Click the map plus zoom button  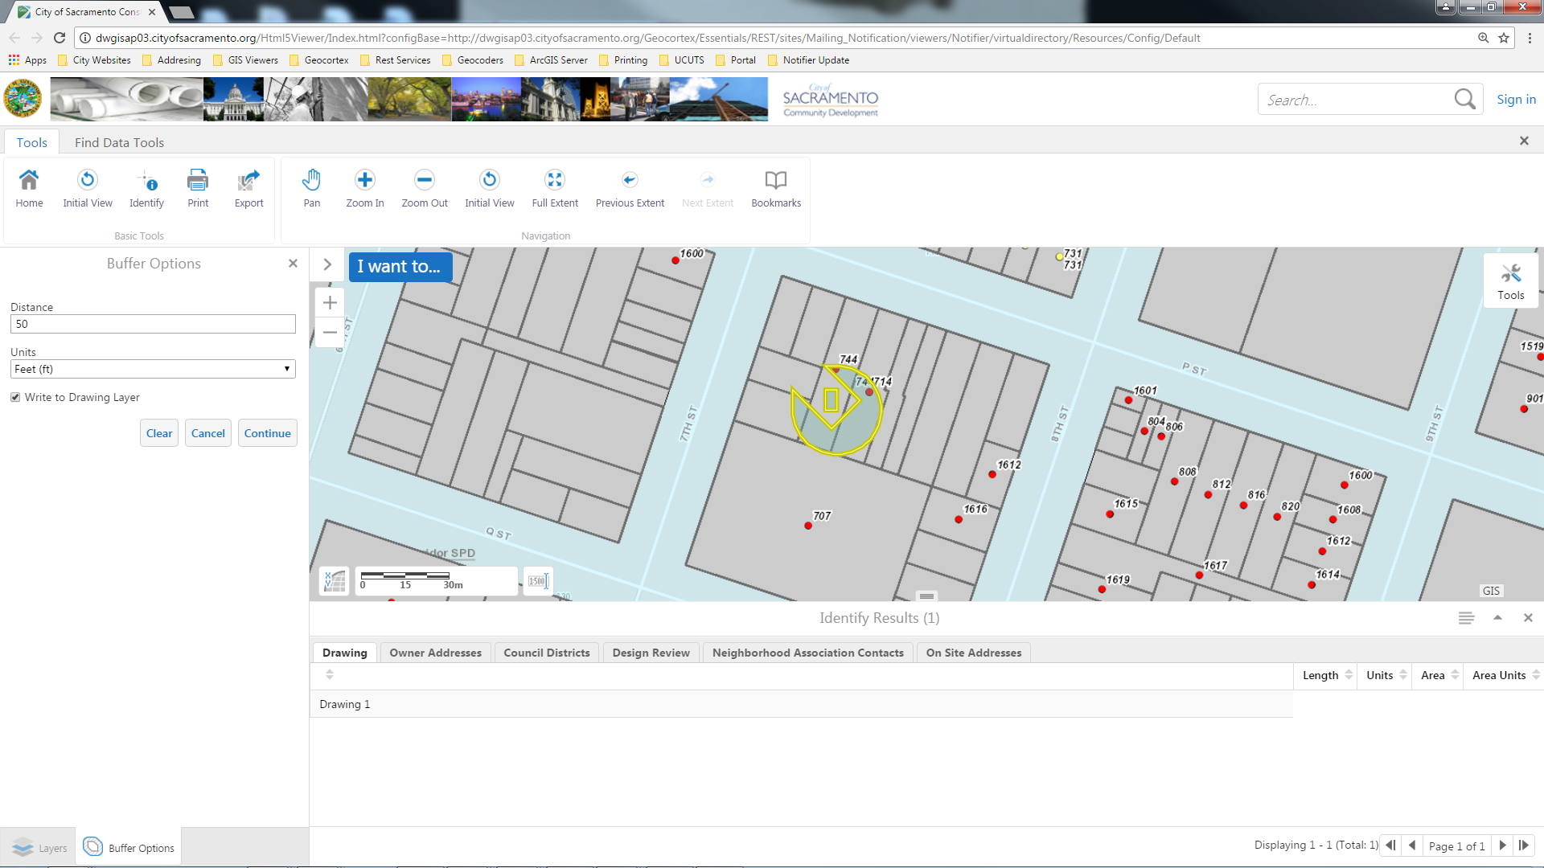tap(330, 303)
